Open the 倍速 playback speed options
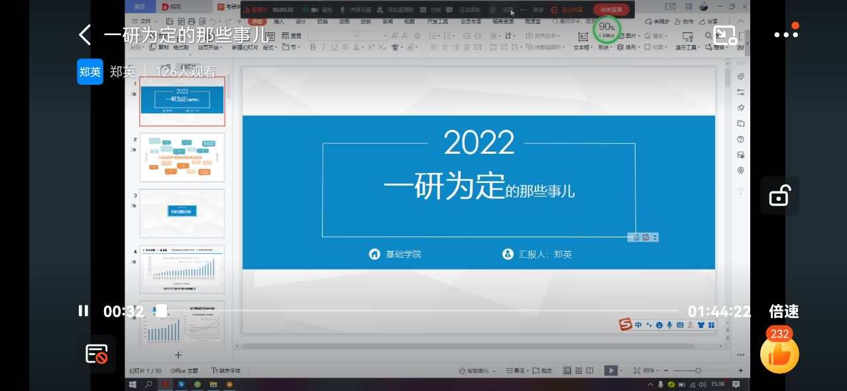This screenshot has height=391, width=847. pos(783,311)
